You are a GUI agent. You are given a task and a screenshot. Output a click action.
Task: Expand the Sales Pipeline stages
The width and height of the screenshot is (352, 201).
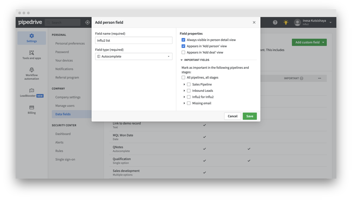(184, 85)
